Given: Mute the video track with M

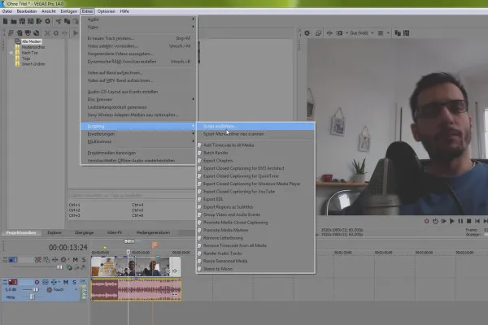Looking at the screenshot, I should click(x=76, y=260).
